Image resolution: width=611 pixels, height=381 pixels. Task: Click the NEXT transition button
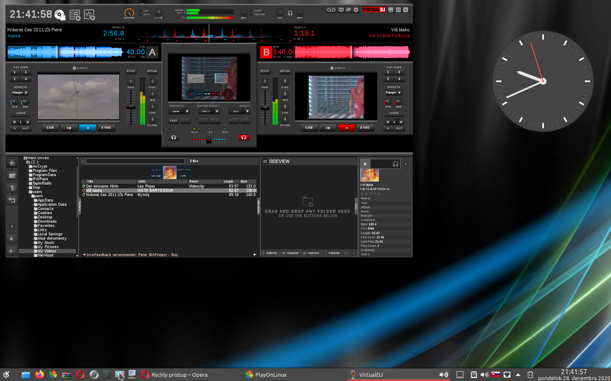(174, 121)
